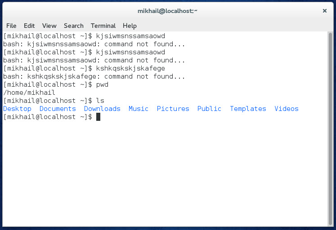Open the Help menu

point(130,26)
